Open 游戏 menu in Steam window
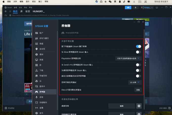Viewport: 172px width, 115px height. click(26, 7)
